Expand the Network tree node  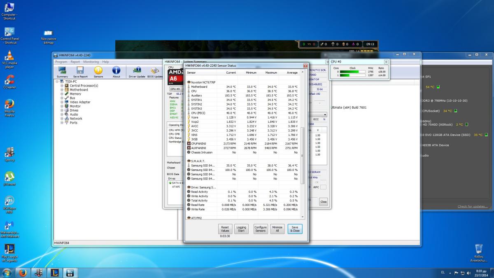pyautogui.click(x=62, y=119)
